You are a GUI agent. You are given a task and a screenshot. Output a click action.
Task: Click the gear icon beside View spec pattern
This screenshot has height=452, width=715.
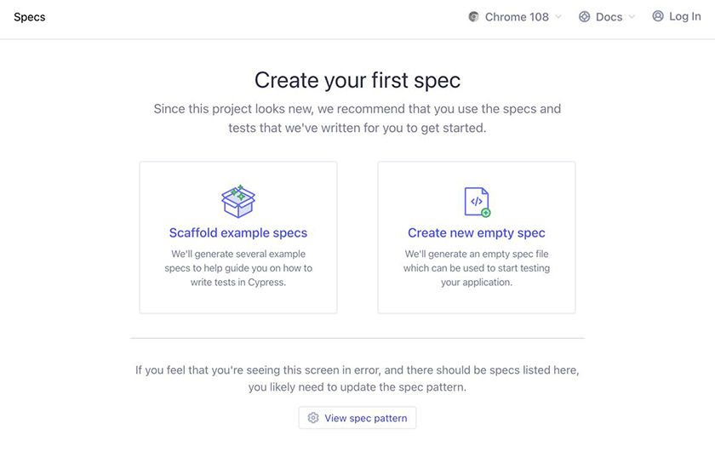313,418
